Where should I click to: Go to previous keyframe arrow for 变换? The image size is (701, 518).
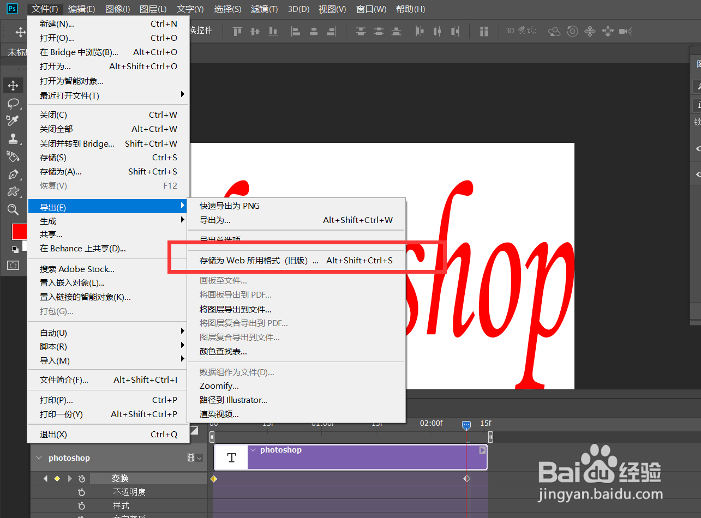(x=46, y=479)
